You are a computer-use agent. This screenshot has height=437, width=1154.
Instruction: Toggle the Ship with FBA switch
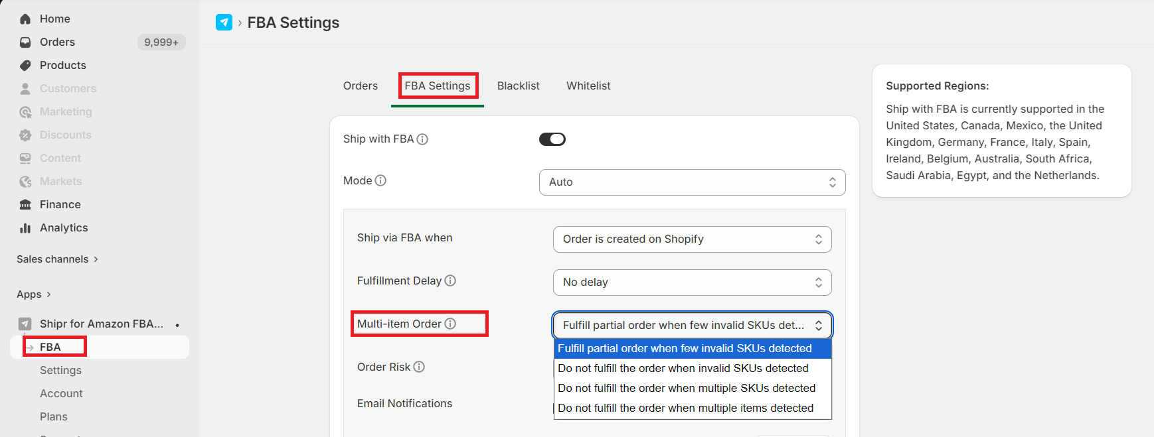tap(552, 139)
